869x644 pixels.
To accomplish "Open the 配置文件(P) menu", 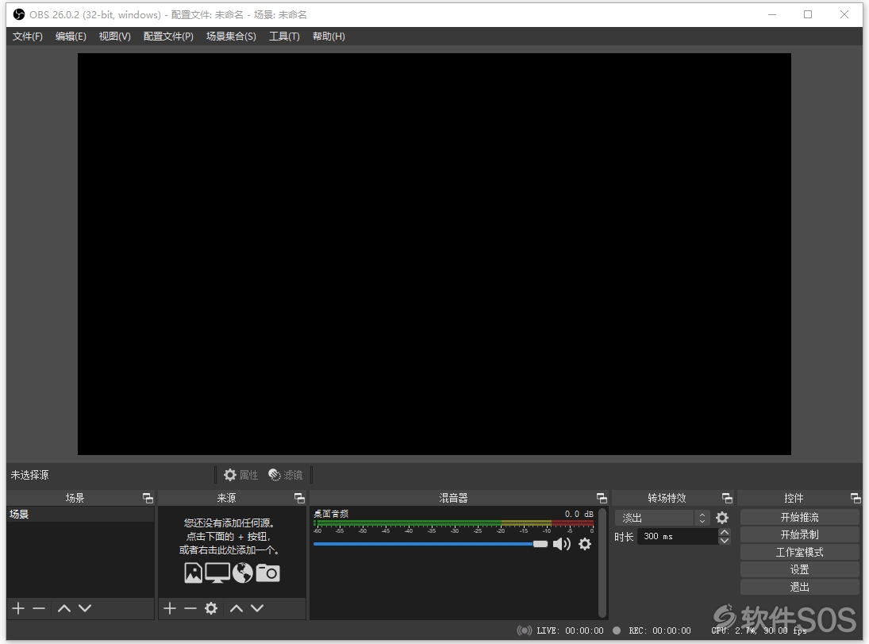I will 168,36.
